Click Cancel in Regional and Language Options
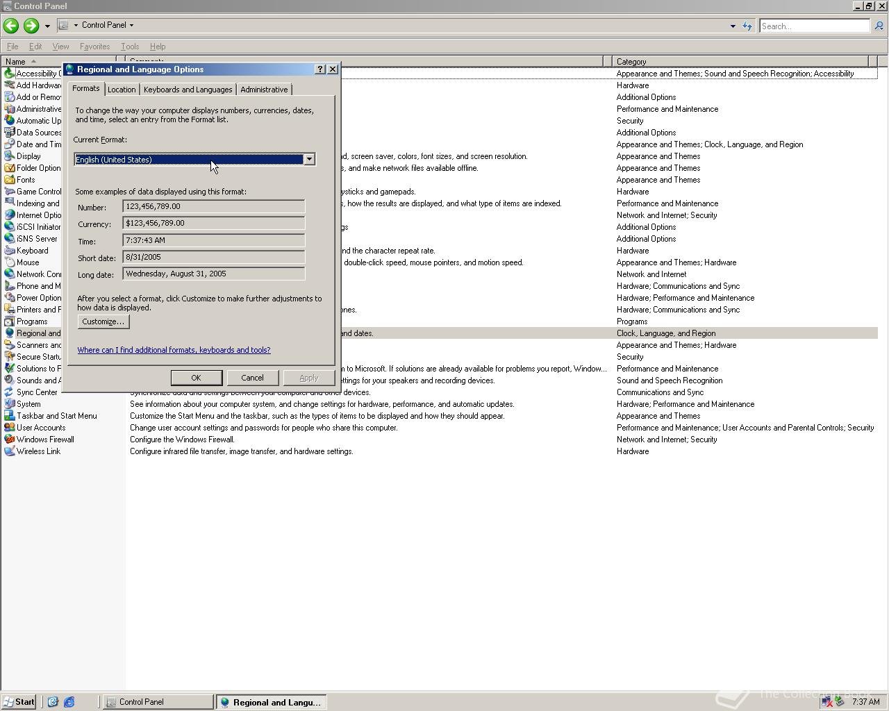This screenshot has height=711, width=889. pos(252,378)
